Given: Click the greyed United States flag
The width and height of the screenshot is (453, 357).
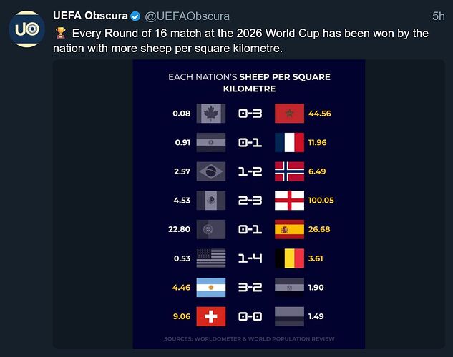Looking at the screenshot, I should 211,258.
